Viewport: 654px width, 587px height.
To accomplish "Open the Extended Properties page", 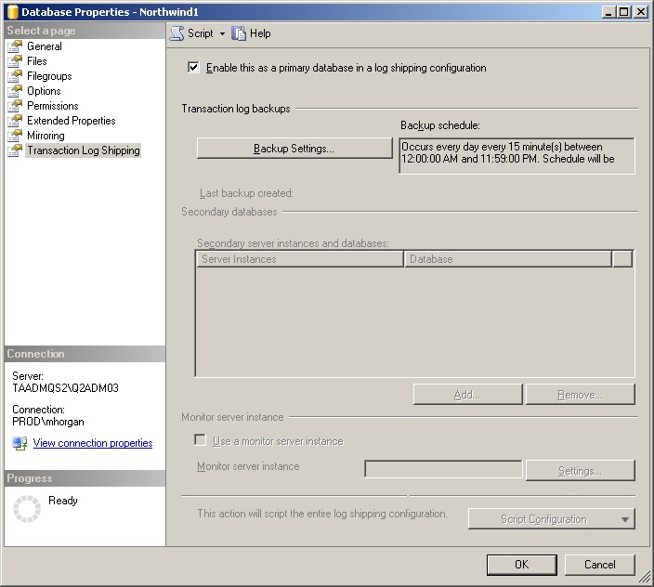I will 72,121.
